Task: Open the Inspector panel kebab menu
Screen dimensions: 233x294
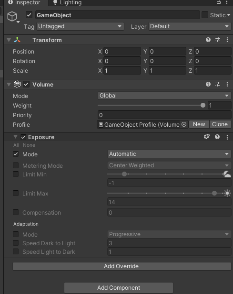Action: pyautogui.click(x=227, y=2)
